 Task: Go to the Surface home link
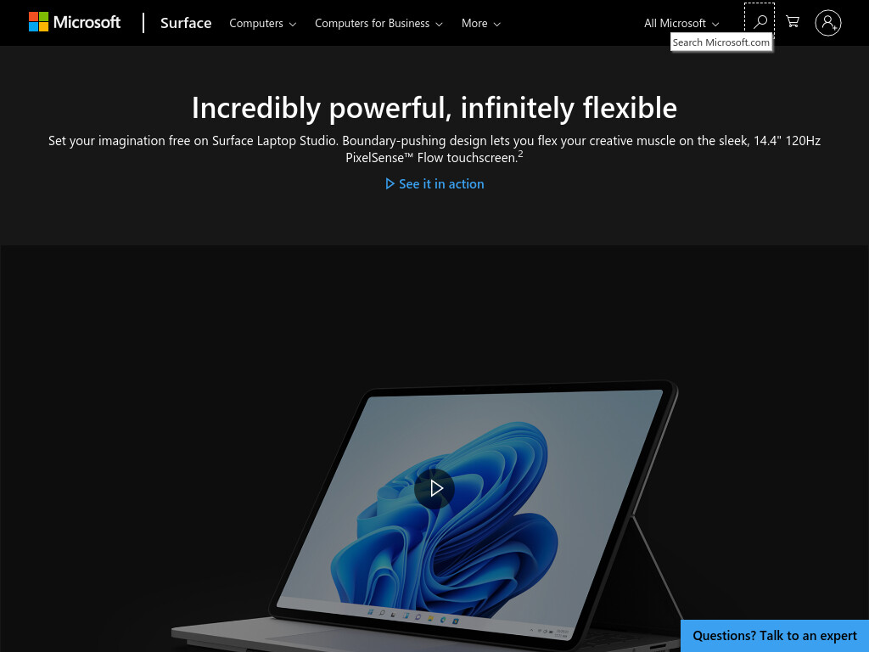tap(186, 23)
